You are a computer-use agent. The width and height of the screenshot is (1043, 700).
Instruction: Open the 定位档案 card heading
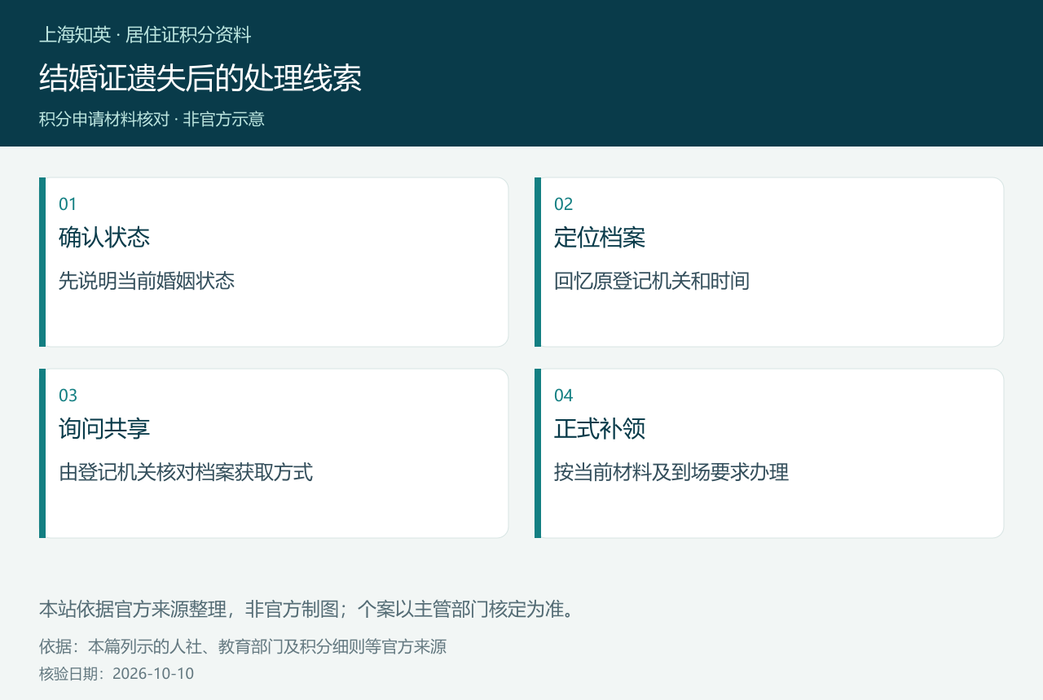tap(600, 238)
